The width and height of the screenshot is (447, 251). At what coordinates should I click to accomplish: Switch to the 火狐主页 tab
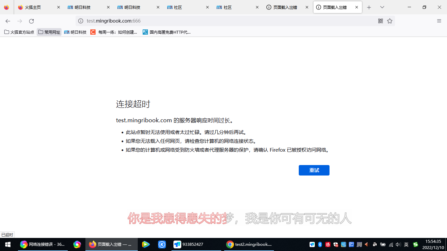click(x=39, y=7)
